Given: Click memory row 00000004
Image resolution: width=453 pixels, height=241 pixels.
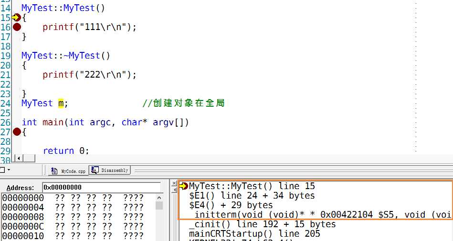Looking at the screenshot, I should 73,208.
